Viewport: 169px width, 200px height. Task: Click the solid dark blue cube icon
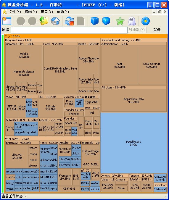[x=95, y=21]
